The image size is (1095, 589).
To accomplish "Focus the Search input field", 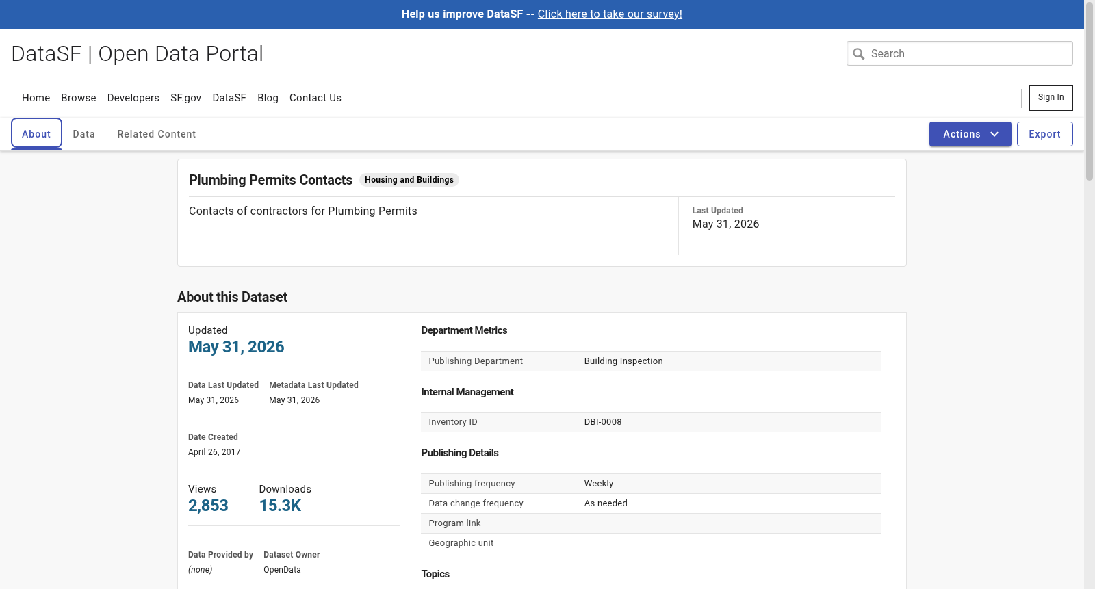I will pos(959,53).
